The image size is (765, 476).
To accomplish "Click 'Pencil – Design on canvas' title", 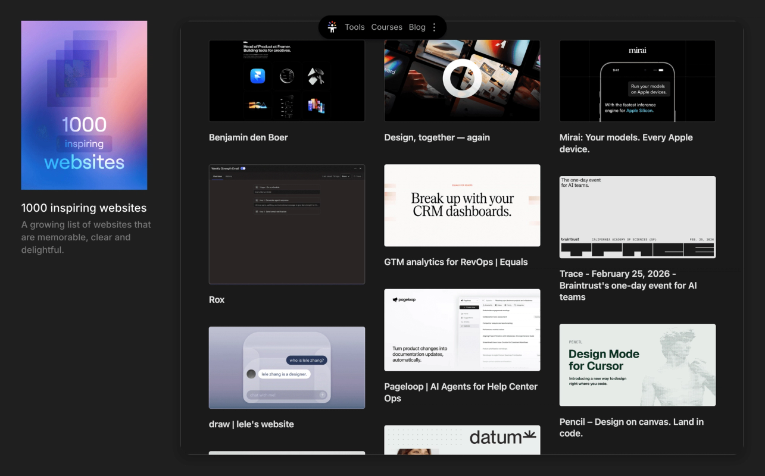I will point(632,428).
